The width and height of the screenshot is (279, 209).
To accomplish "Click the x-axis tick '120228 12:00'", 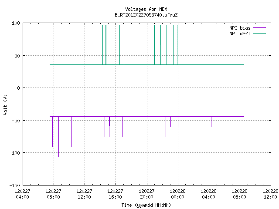I will [270, 194].
